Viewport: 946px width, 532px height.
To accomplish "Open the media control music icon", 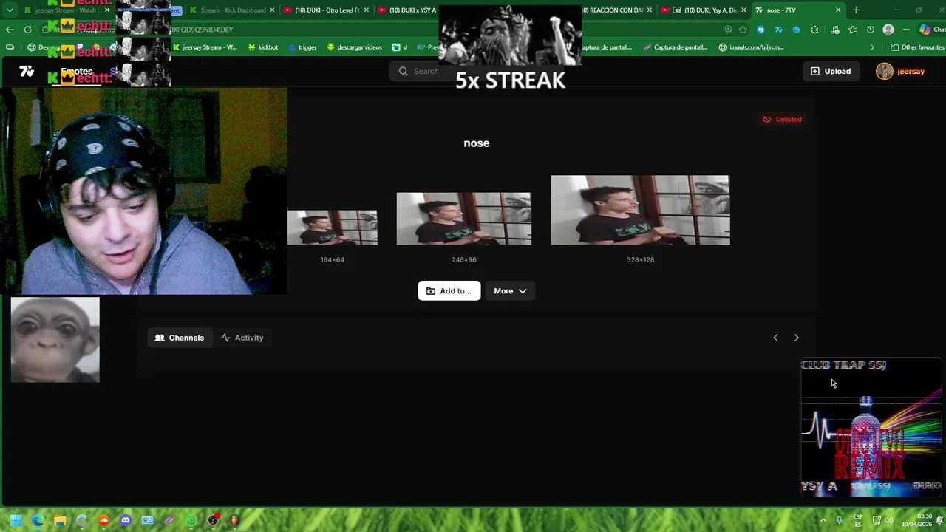I will click(x=835, y=30).
